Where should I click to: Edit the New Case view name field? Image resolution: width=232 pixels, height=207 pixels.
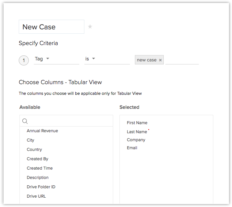click(x=52, y=27)
